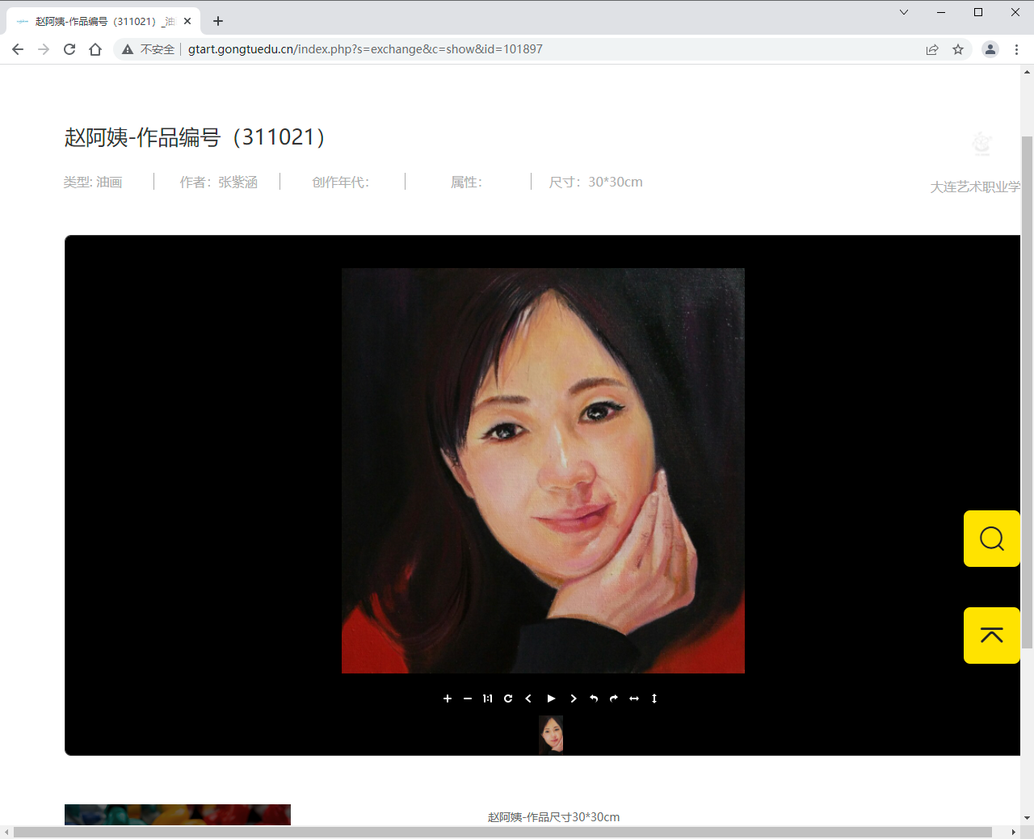Image resolution: width=1034 pixels, height=839 pixels.
Task: Show the not-secure site info warning
Action: click(x=148, y=49)
